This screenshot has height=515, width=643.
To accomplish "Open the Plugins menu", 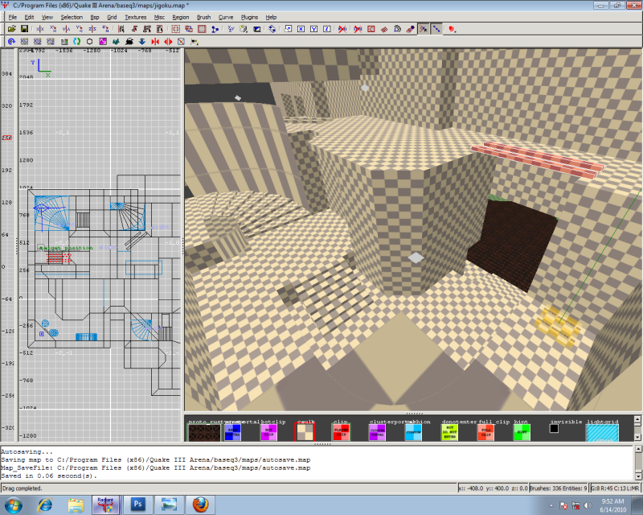I will pos(249,17).
